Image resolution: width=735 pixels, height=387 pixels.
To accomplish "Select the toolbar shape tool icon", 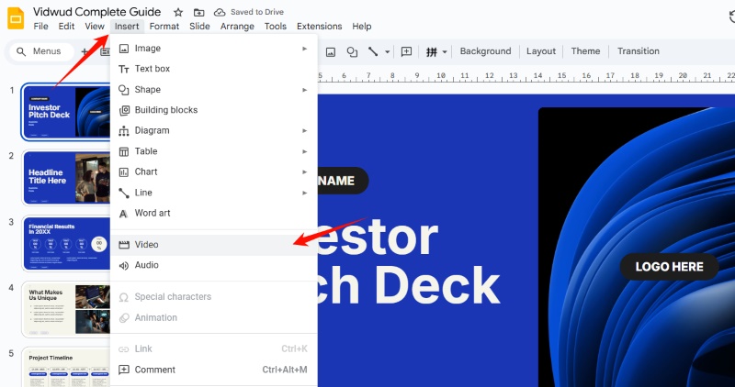I will (352, 51).
